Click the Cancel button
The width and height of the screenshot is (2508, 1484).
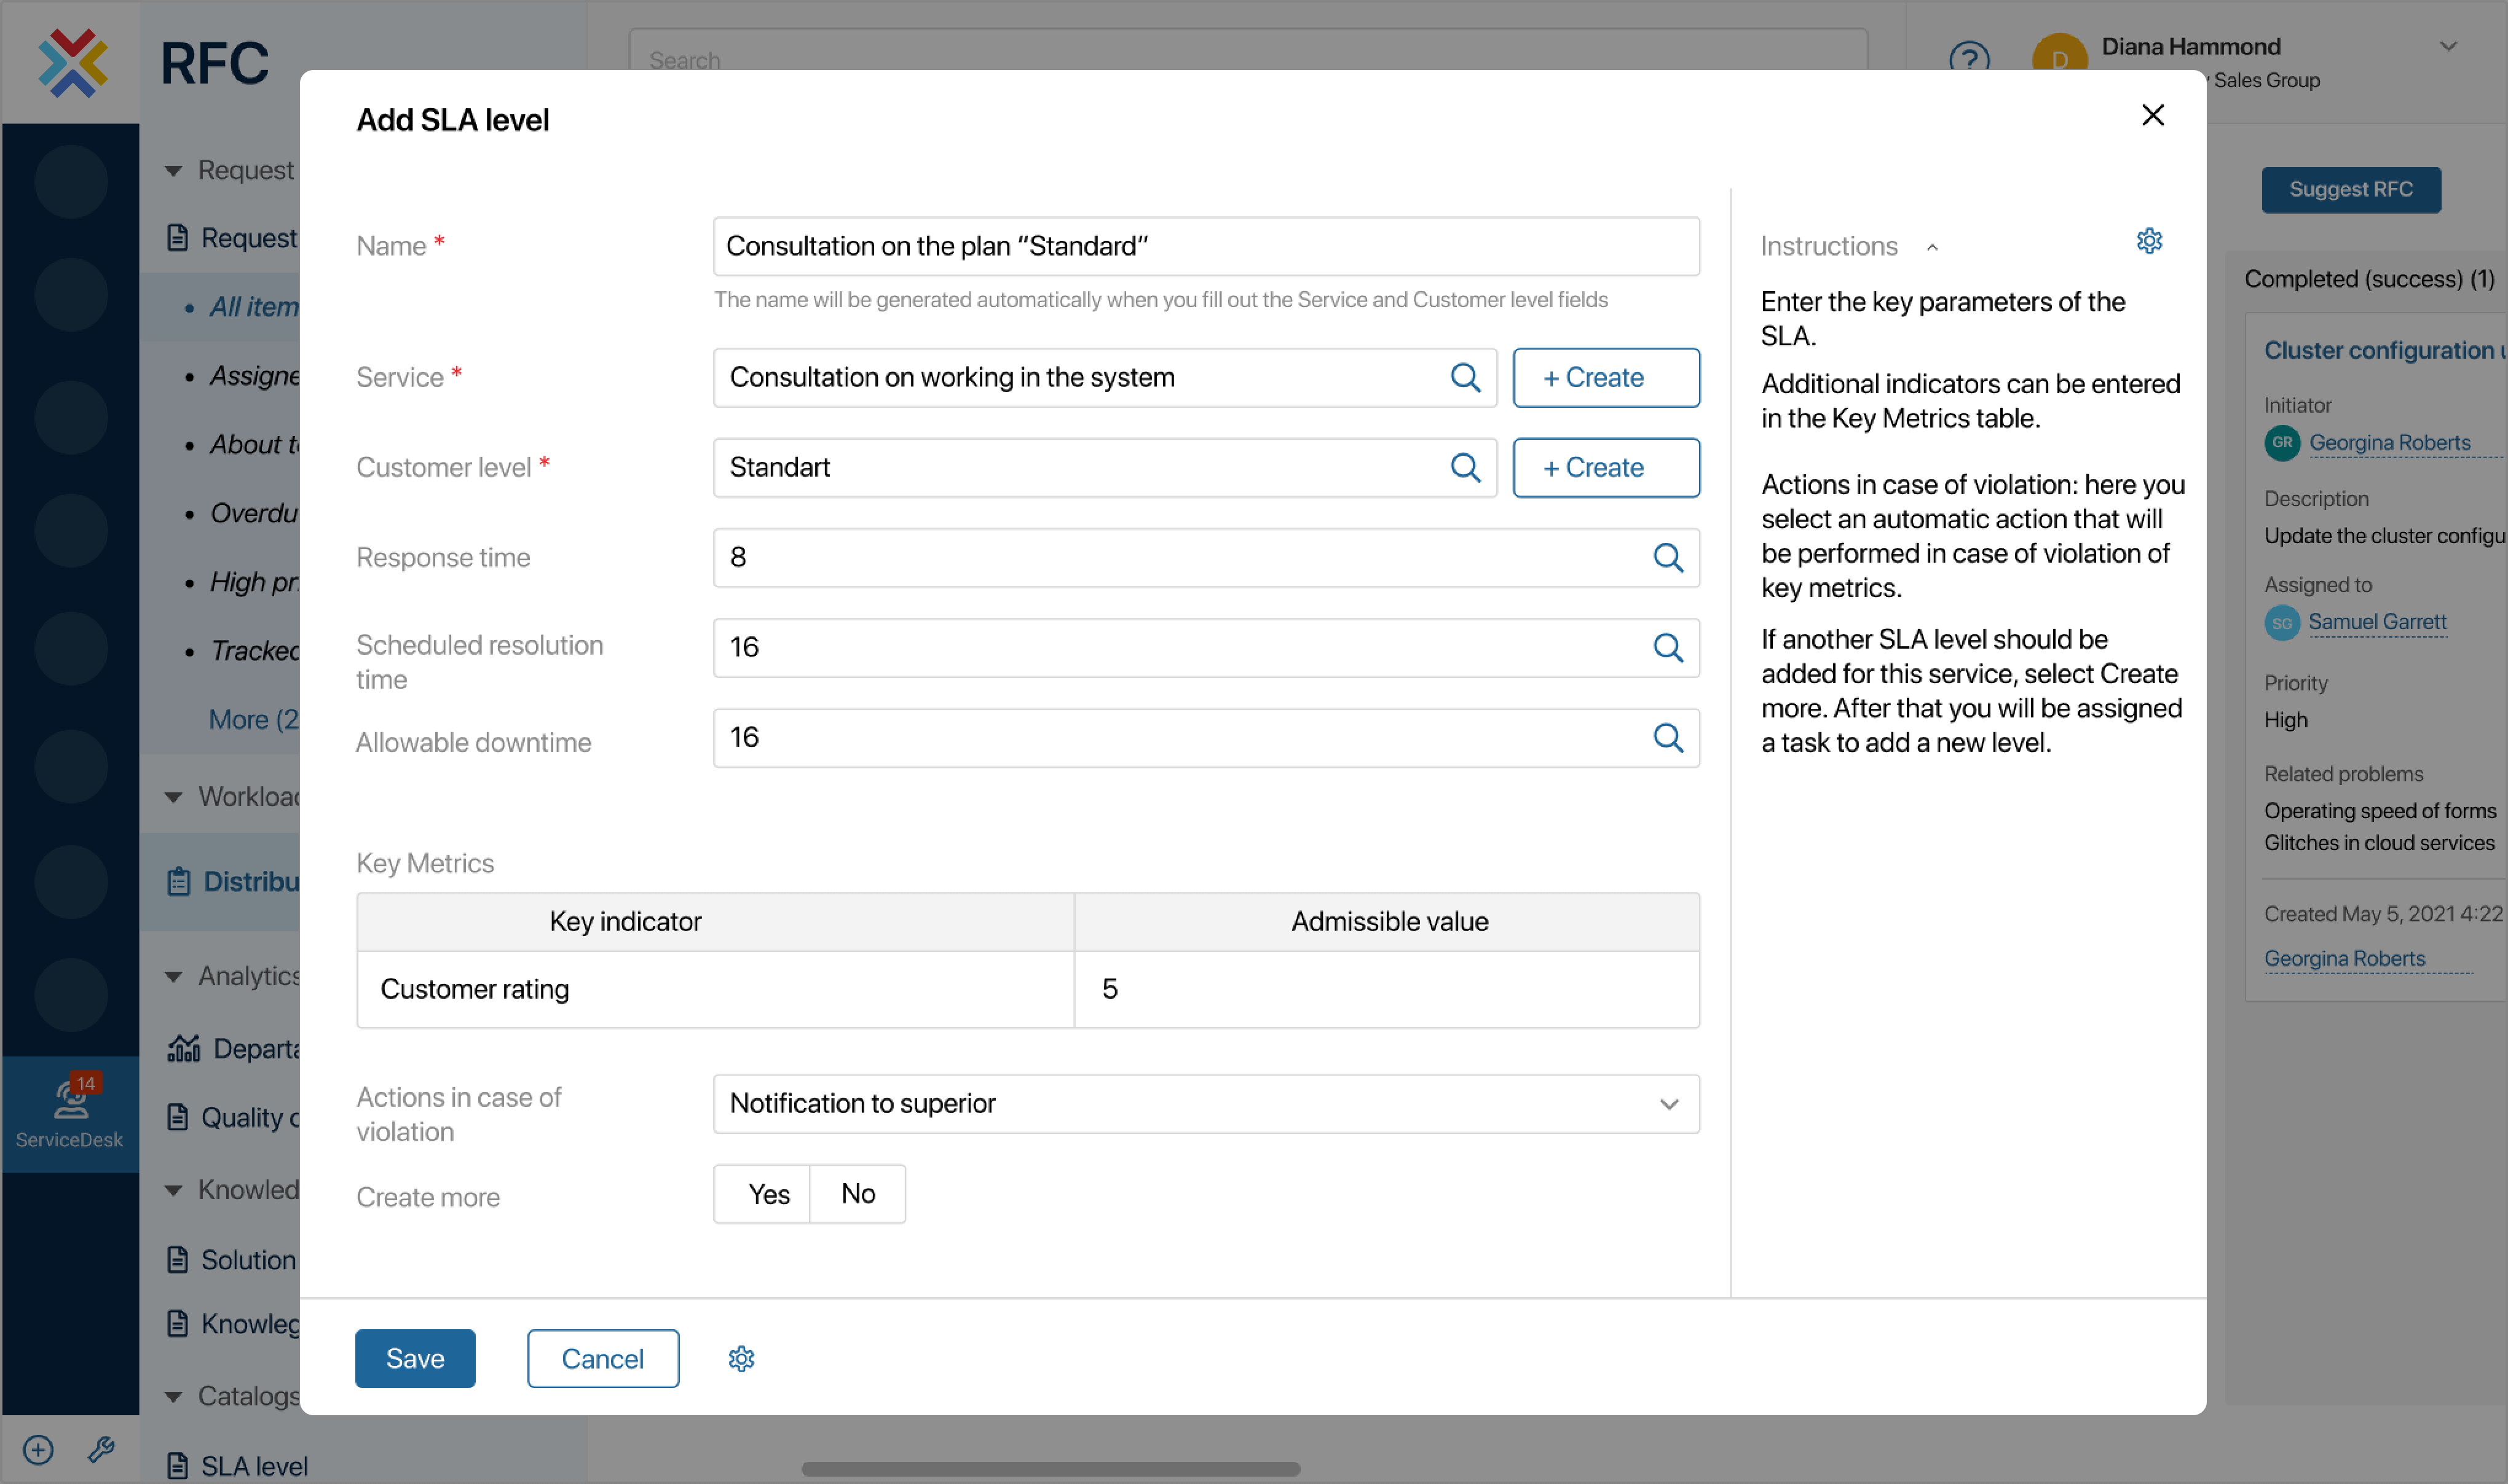point(602,1358)
